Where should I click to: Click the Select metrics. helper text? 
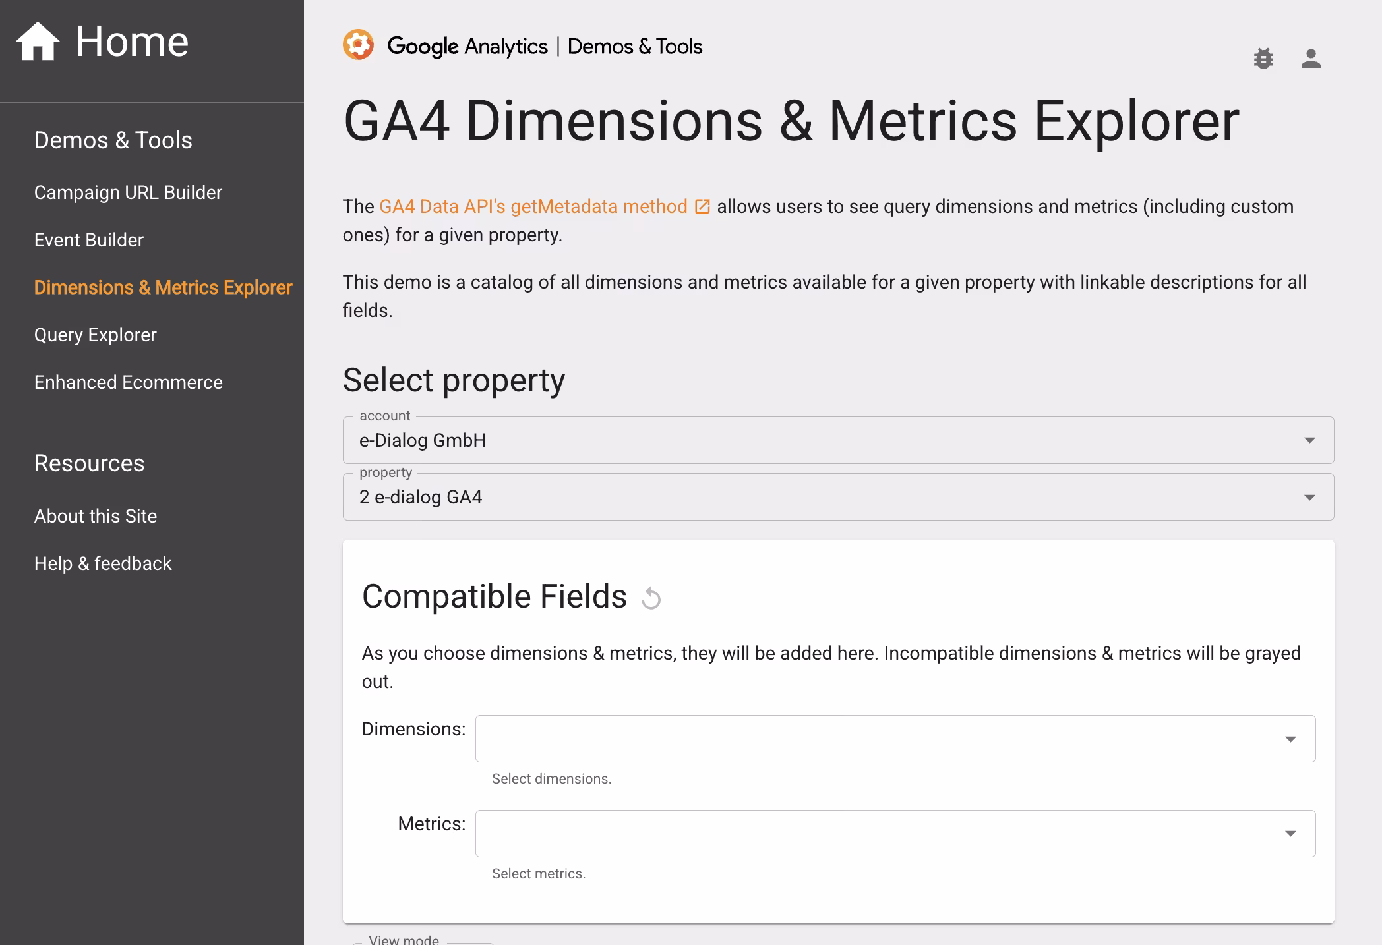point(539,874)
